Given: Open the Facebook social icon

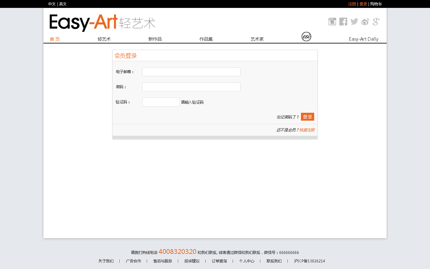Looking at the screenshot, I should click(x=343, y=22).
